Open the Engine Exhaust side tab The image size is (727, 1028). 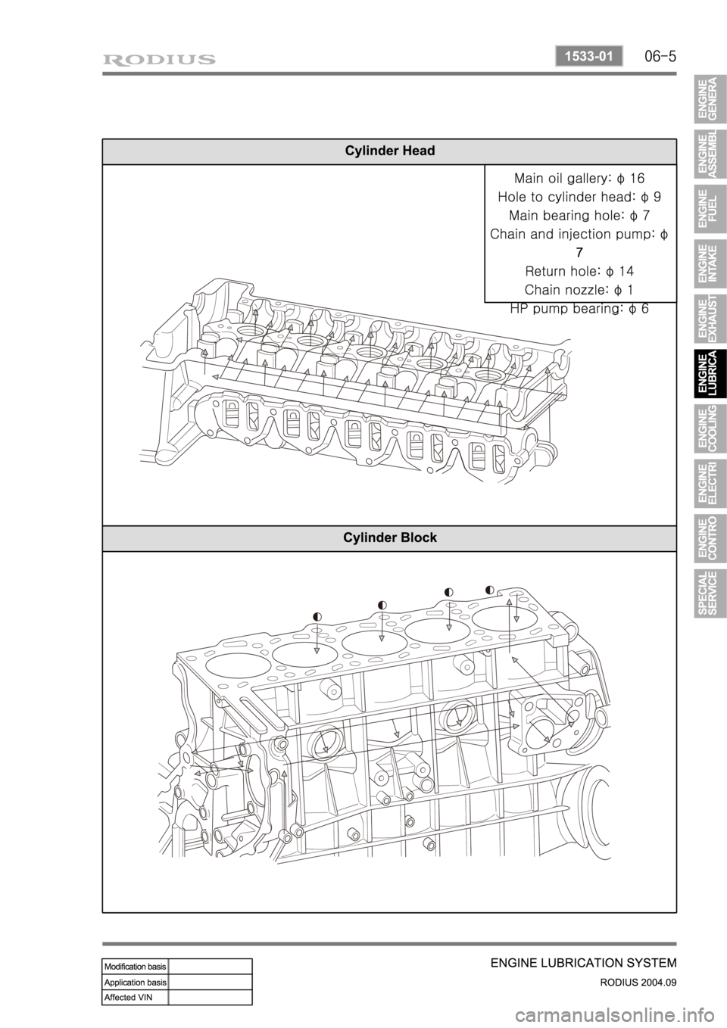tap(708, 318)
